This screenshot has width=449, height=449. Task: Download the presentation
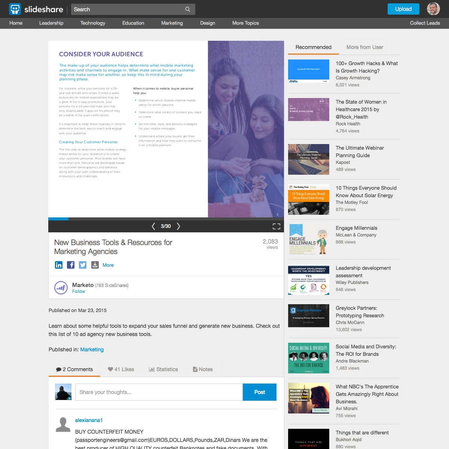[x=95, y=265]
